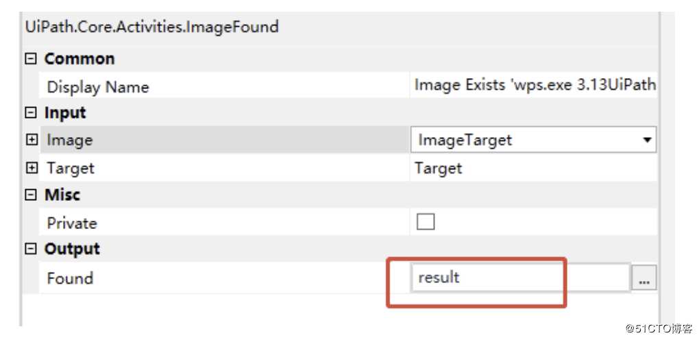
Task: Edit the Display Name value field
Action: coord(535,86)
